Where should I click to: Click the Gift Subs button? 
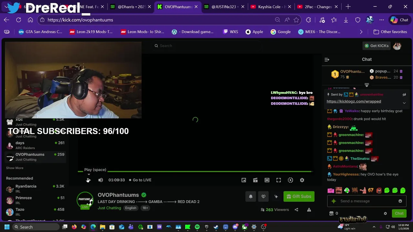coord(299,197)
